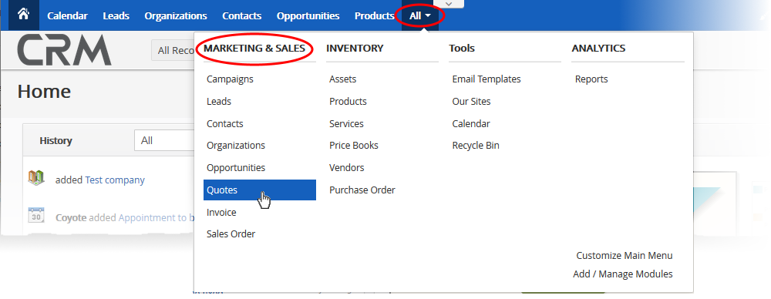Open the Test company link
The image size is (771, 299).
pos(115,180)
